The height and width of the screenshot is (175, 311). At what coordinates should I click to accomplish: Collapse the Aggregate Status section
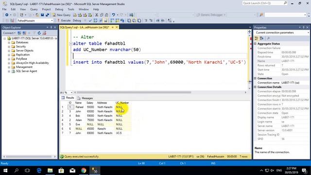pos(255,44)
